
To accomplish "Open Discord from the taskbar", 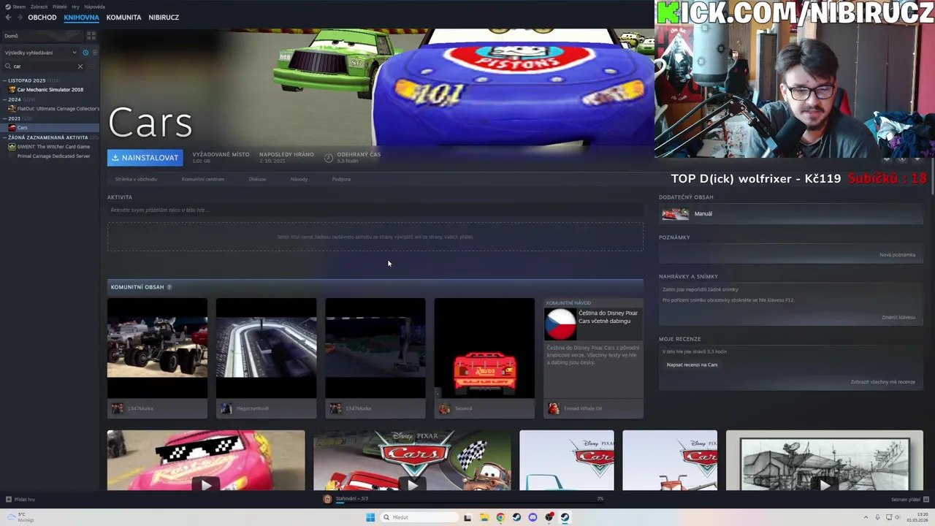I will point(533,517).
